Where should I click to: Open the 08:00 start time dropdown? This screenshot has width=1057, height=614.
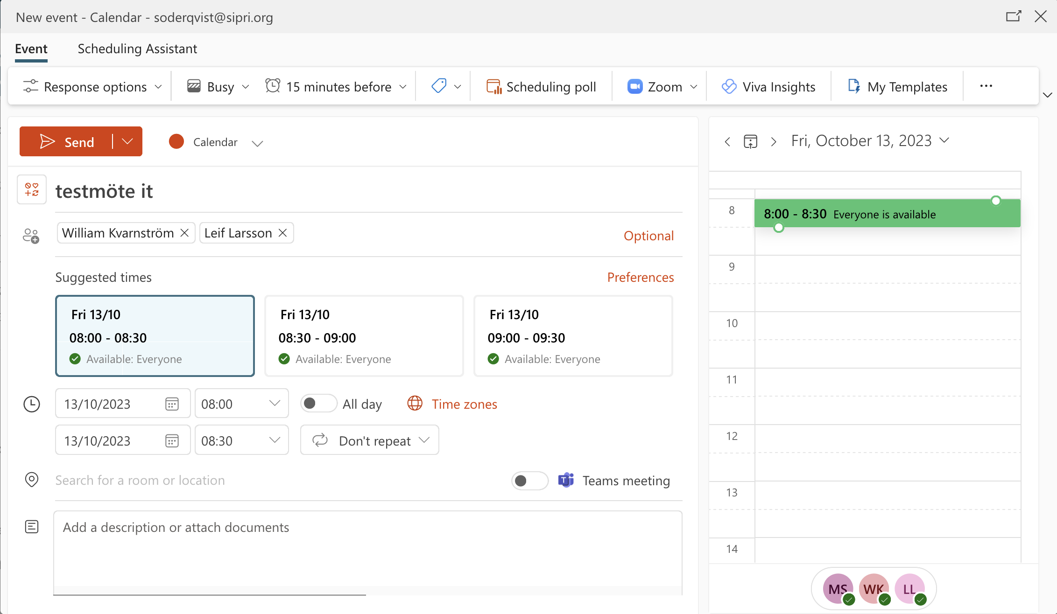point(241,404)
